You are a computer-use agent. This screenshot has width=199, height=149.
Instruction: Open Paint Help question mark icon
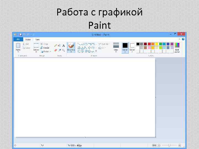(183, 39)
